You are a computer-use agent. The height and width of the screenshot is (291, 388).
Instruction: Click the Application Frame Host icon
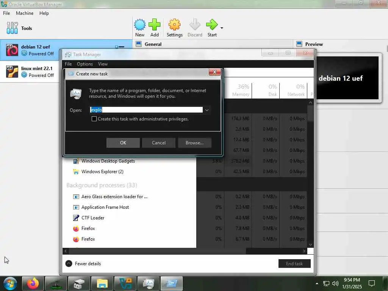pos(76,207)
